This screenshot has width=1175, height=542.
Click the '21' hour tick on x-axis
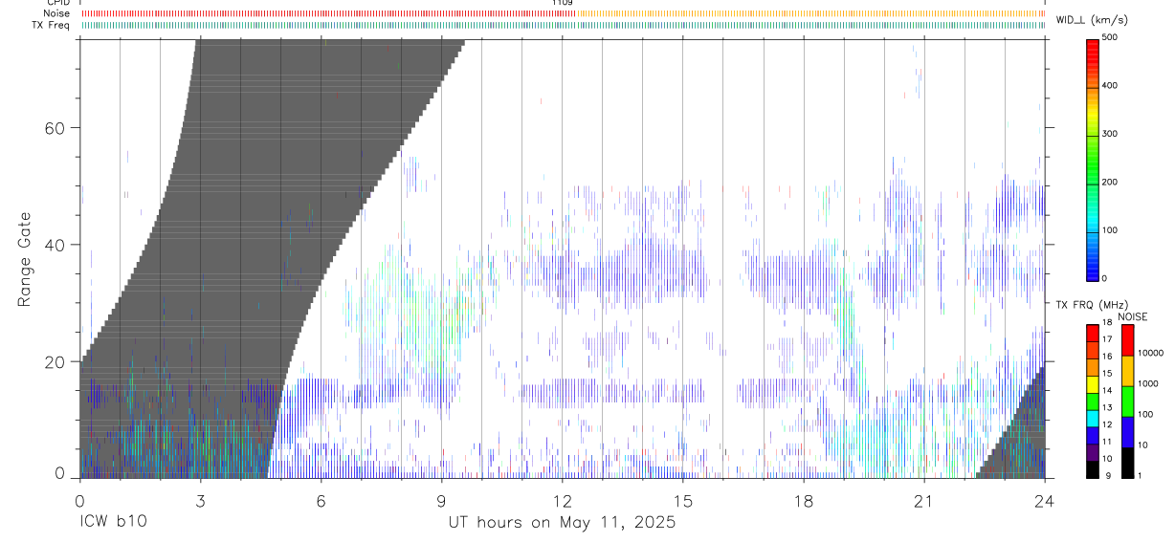[923, 501]
